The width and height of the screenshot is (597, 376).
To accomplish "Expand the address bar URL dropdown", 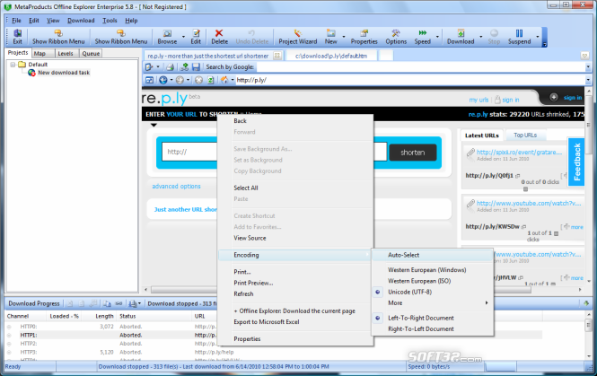I will click(x=588, y=80).
